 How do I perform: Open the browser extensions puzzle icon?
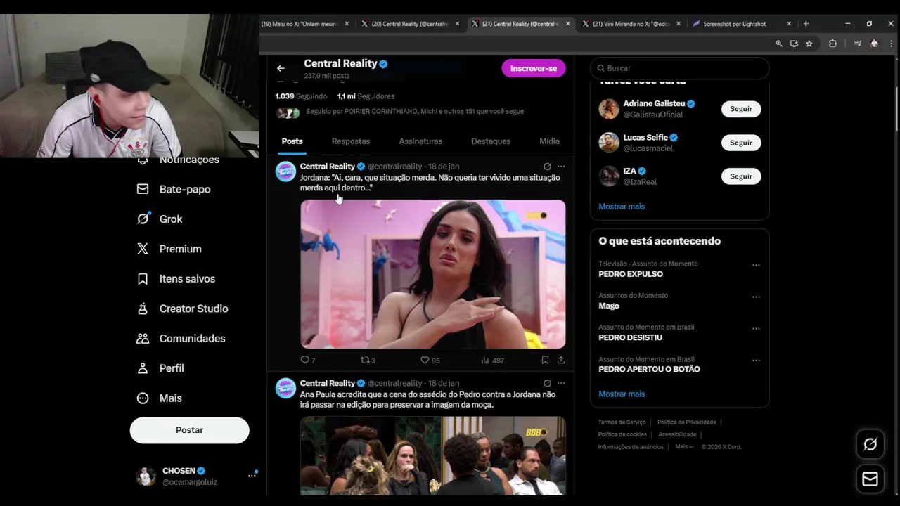tap(832, 44)
